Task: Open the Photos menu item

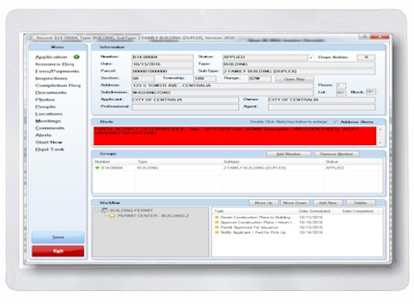Action: click(x=45, y=100)
